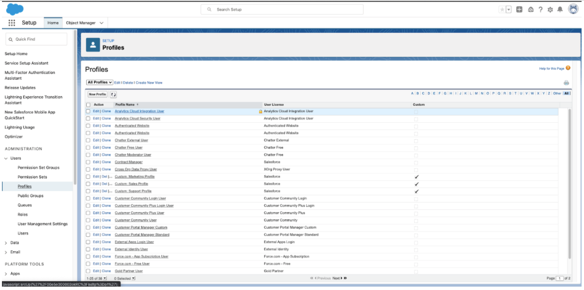Click the refresh list icon button

(x=113, y=95)
